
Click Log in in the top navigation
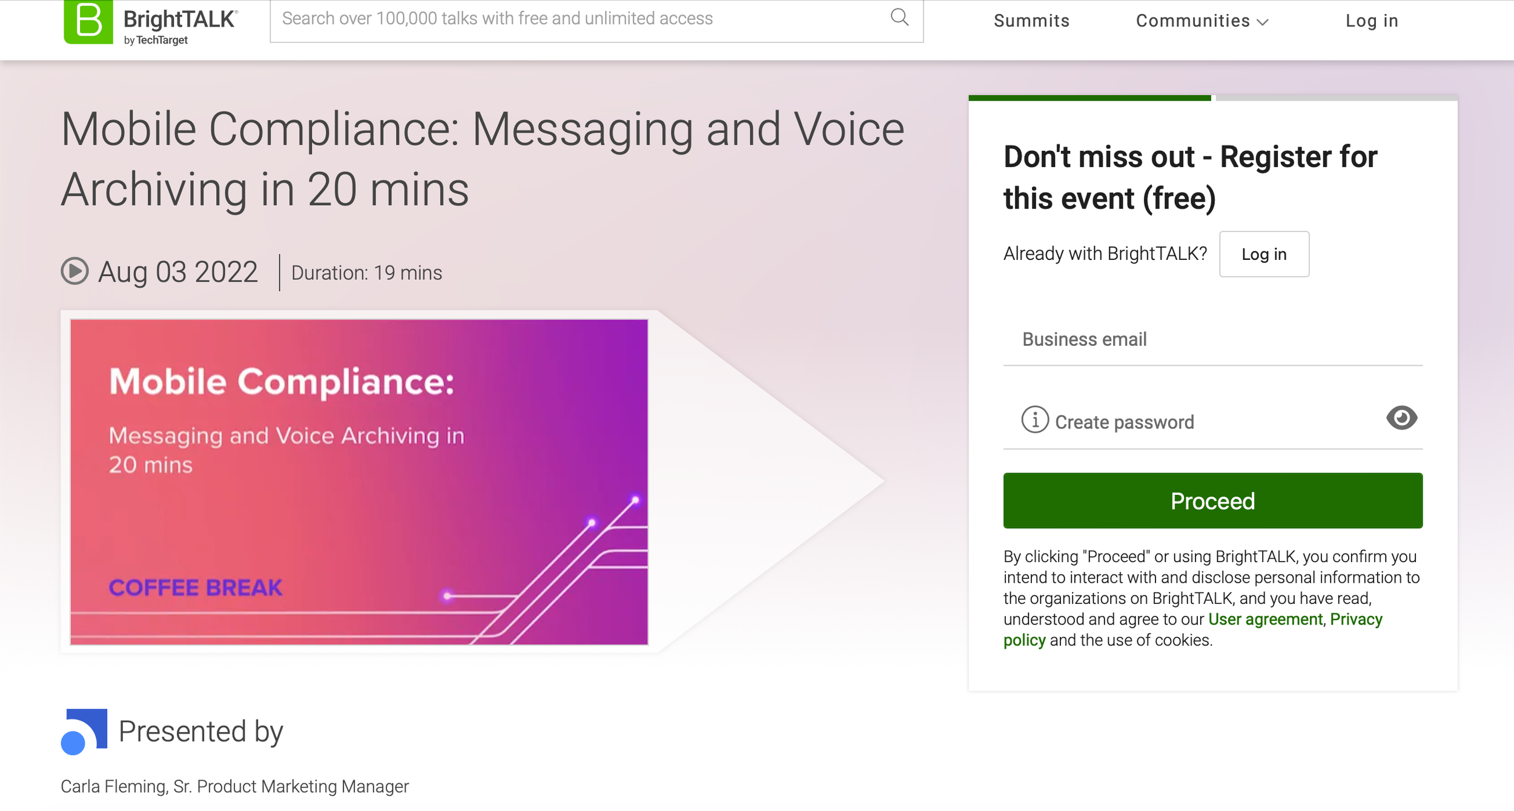(1372, 21)
